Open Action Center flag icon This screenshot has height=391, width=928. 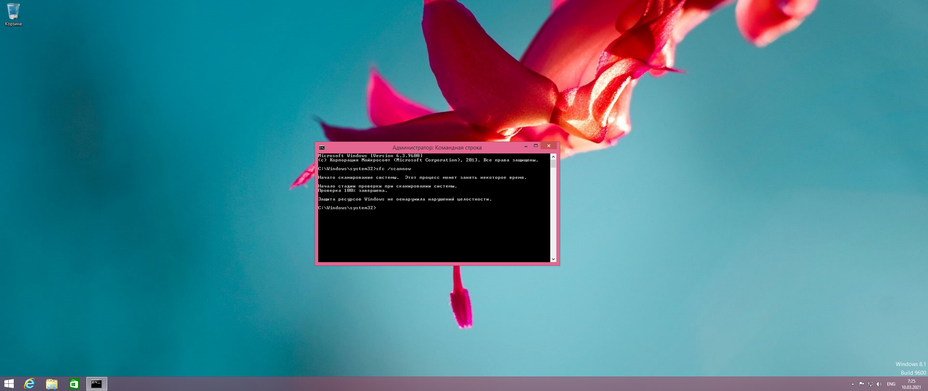pos(861,384)
